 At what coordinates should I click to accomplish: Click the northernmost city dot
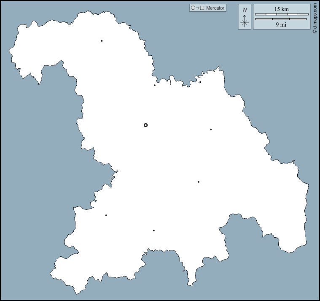tap(102, 41)
